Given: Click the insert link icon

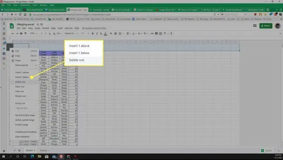Looking at the screenshot, I should pos(152,34).
